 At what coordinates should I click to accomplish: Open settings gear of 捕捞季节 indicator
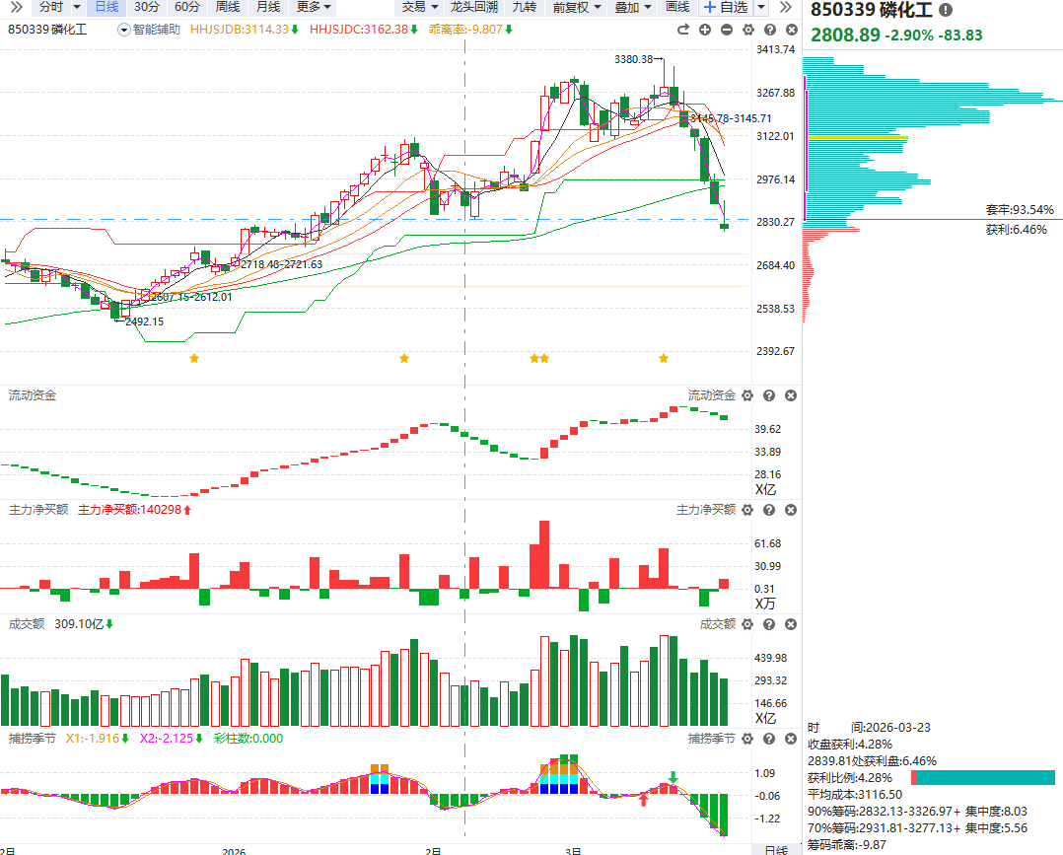click(x=747, y=739)
